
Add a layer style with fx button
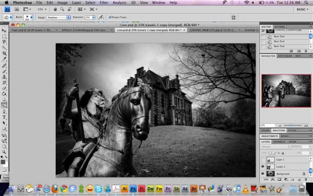coord(273,180)
